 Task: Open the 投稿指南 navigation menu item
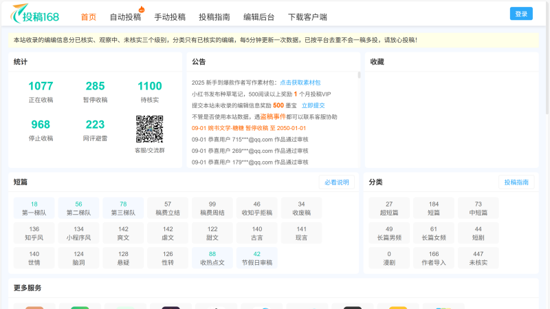click(214, 17)
